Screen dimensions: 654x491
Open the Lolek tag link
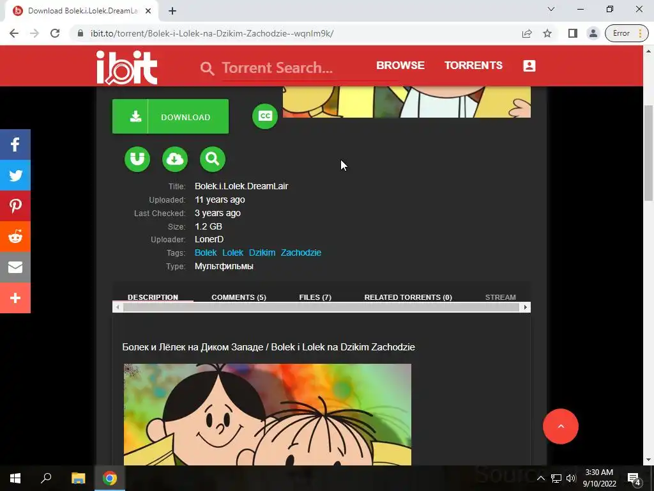pos(232,253)
